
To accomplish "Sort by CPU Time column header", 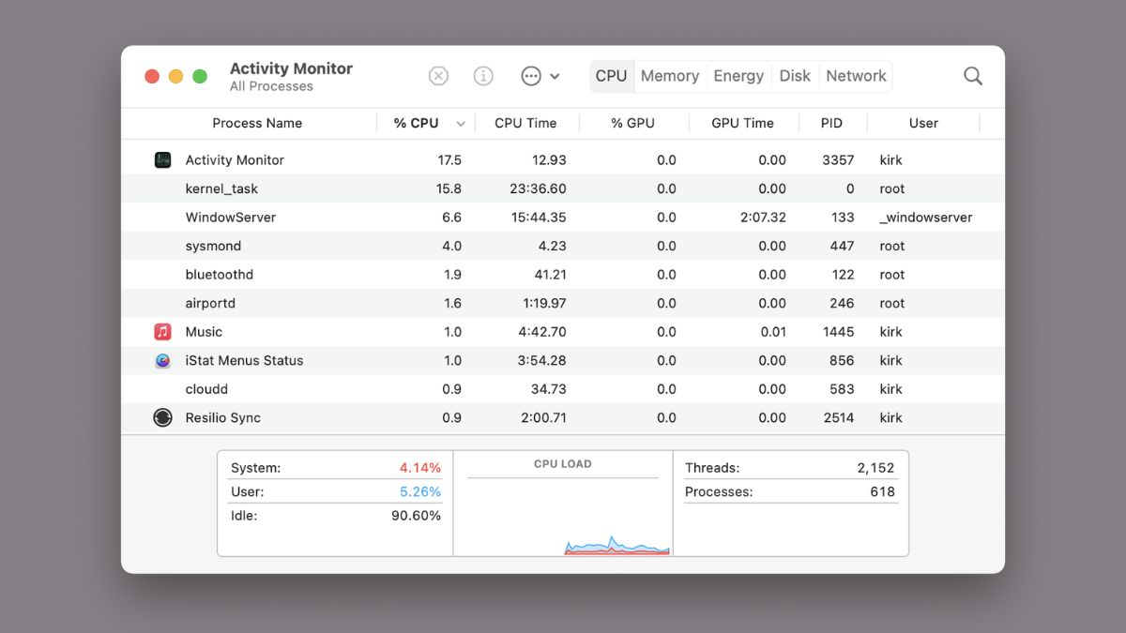I will 525,123.
